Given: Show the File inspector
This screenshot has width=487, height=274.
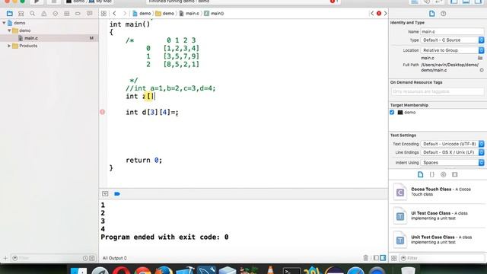Looking at the screenshot, I should 431,14.
